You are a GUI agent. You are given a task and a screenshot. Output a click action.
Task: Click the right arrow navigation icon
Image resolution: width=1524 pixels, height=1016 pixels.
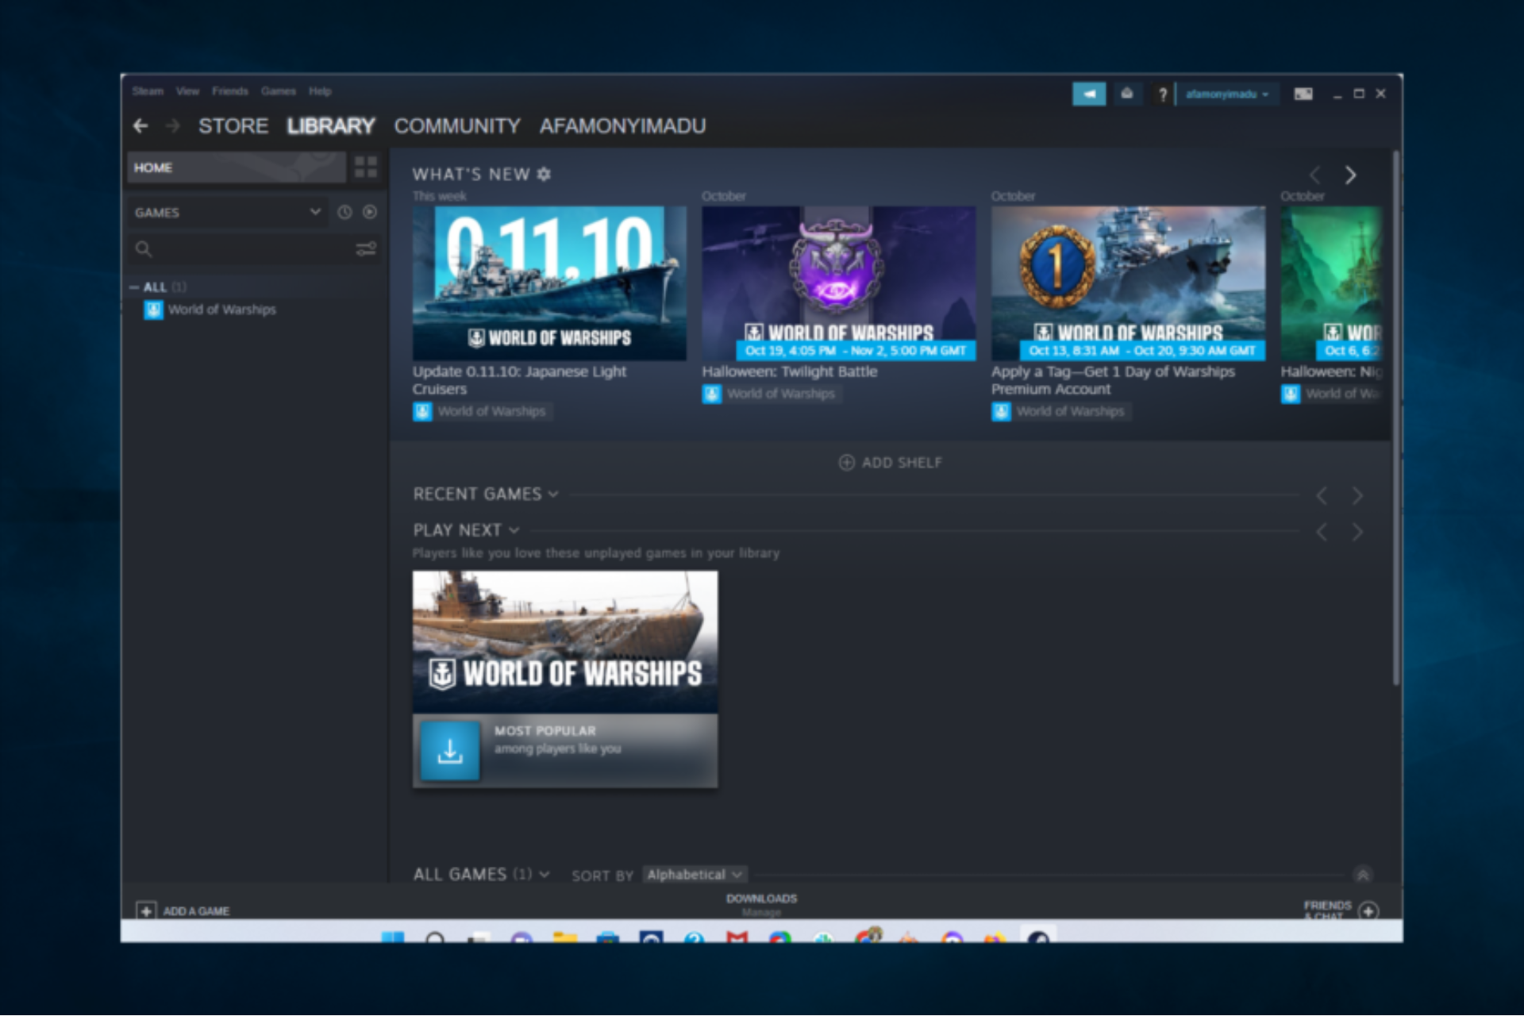tap(1350, 175)
